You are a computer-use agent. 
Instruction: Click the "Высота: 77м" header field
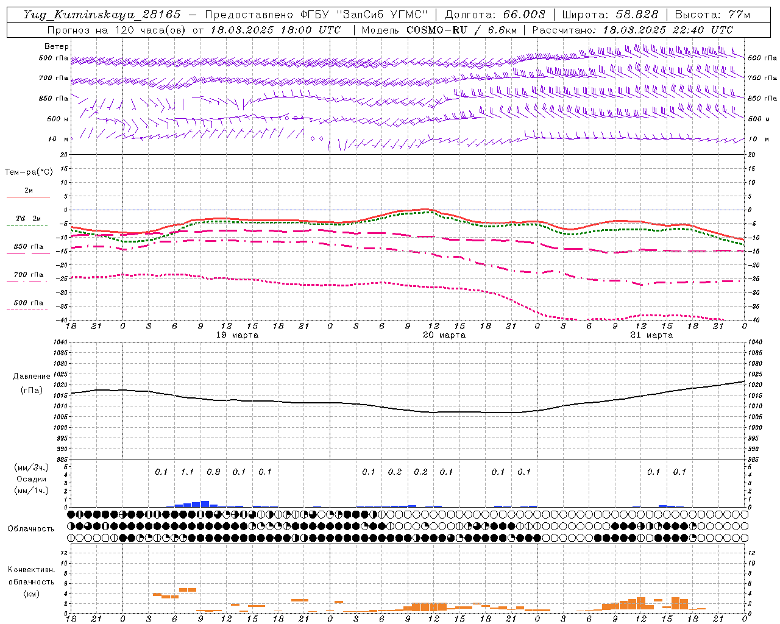click(x=712, y=15)
